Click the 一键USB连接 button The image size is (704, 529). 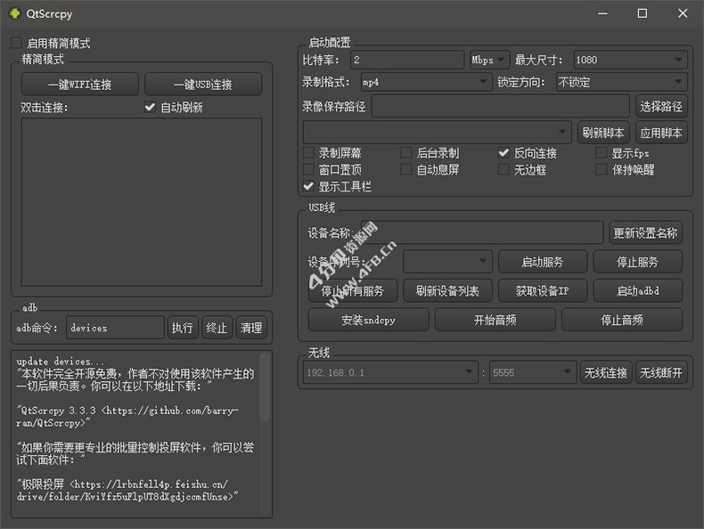[203, 85]
